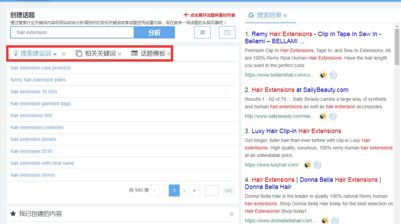Open result Luxy Hair Clip-in Hair Extensions

click(296, 131)
